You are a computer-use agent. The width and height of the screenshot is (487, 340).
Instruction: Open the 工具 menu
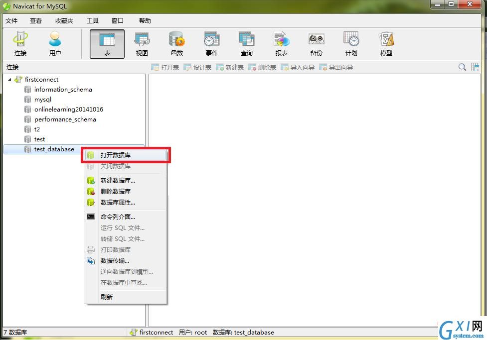(93, 21)
